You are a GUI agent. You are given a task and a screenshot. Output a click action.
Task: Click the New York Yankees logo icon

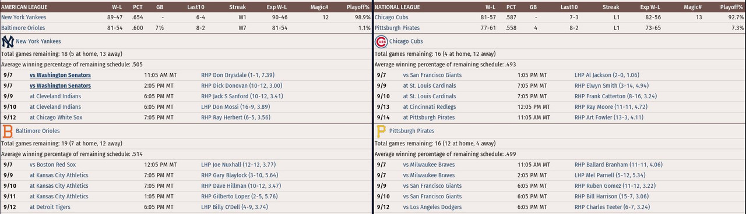point(7,42)
